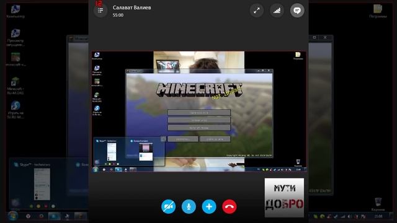
Task: Select the МУТИ ДОБРО self-view thumbnail
Action: point(284,198)
